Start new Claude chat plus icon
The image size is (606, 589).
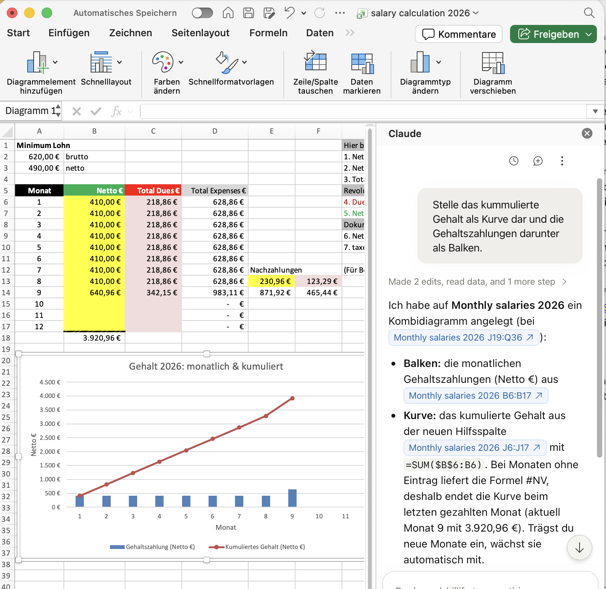tap(538, 161)
